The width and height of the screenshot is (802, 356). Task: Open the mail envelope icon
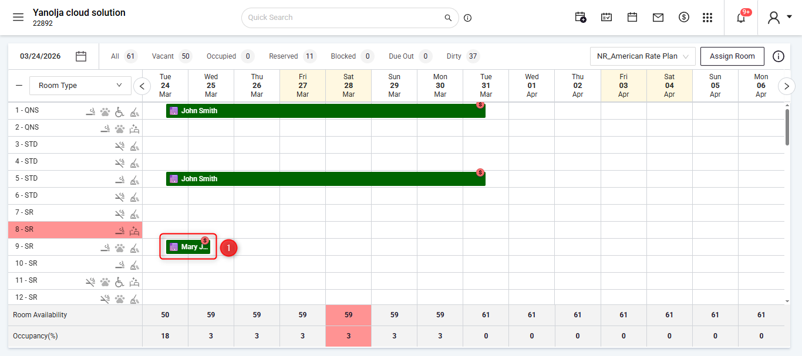(658, 18)
